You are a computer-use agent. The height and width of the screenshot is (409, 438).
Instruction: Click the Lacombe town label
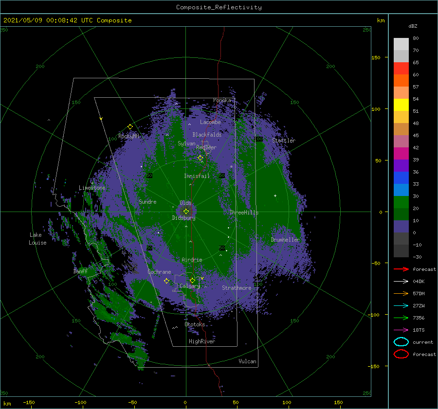(x=210, y=122)
